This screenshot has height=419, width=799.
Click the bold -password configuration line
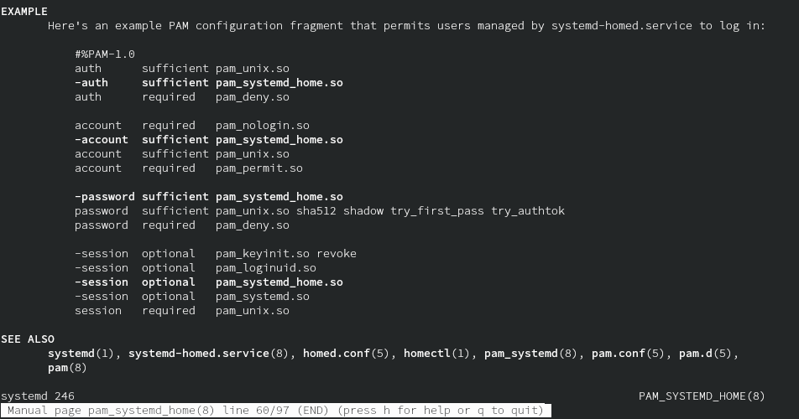pyautogui.click(x=208, y=197)
